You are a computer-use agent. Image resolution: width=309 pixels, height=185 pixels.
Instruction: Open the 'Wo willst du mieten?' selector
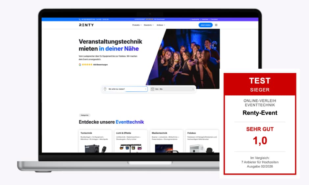(125, 89)
